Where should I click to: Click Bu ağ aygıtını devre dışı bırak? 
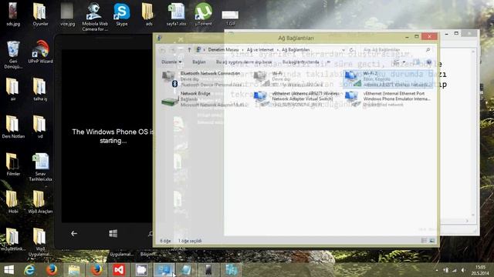pos(244,62)
